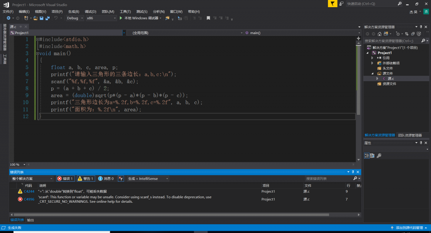This screenshot has height=233, width=431.
Task: Switch to the 输出 tab
Action: pyautogui.click(x=30, y=220)
